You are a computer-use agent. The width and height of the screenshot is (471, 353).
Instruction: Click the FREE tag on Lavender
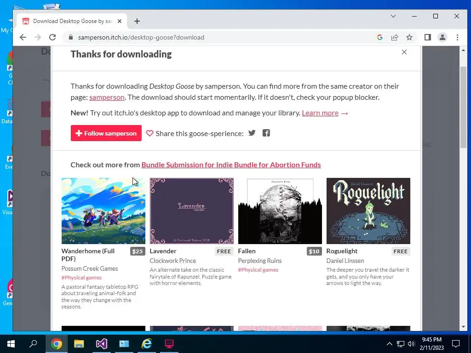224,251
